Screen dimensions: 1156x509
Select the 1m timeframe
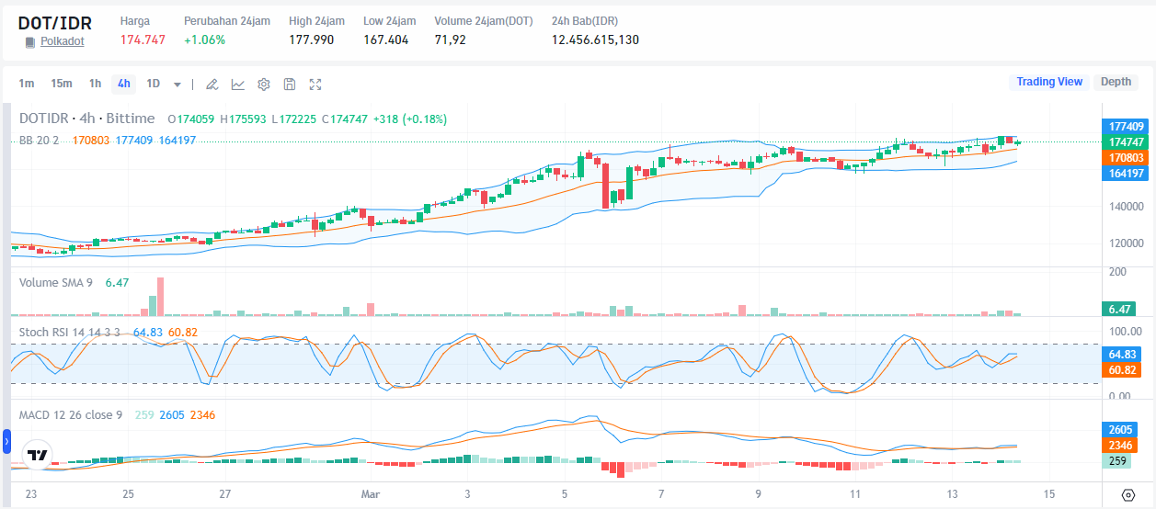click(27, 84)
